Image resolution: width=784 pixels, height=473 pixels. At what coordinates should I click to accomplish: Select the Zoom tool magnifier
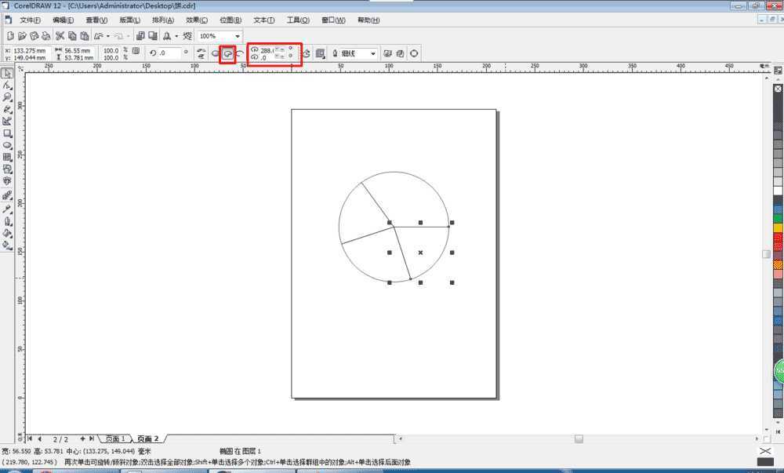tap(7, 97)
